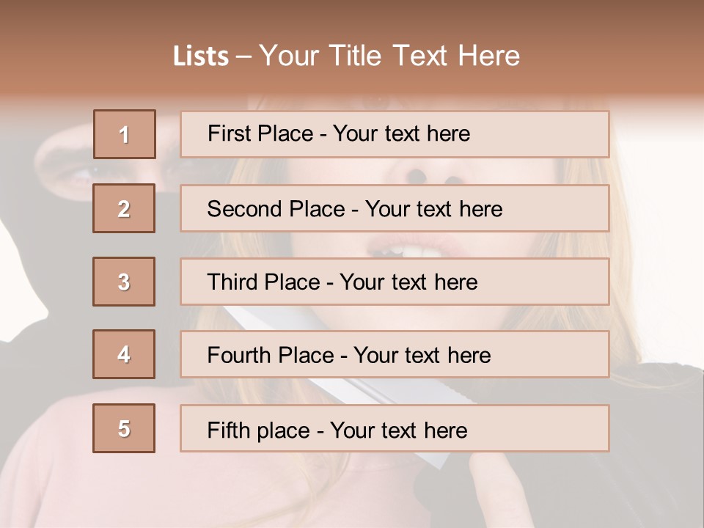Select the number 4 square
This screenshot has height=528, width=704.
(124, 354)
